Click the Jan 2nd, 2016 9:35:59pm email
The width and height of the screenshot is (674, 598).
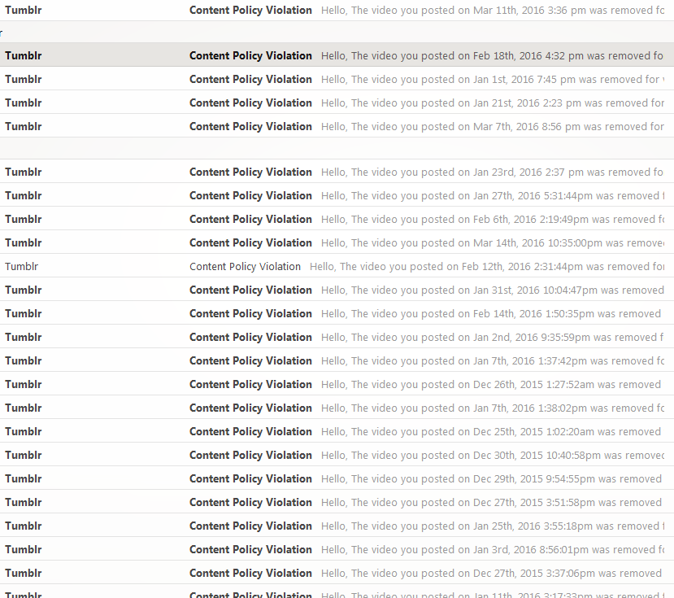[x=337, y=337]
